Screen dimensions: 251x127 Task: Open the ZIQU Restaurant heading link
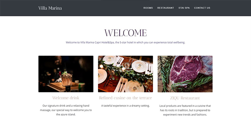click(185, 98)
